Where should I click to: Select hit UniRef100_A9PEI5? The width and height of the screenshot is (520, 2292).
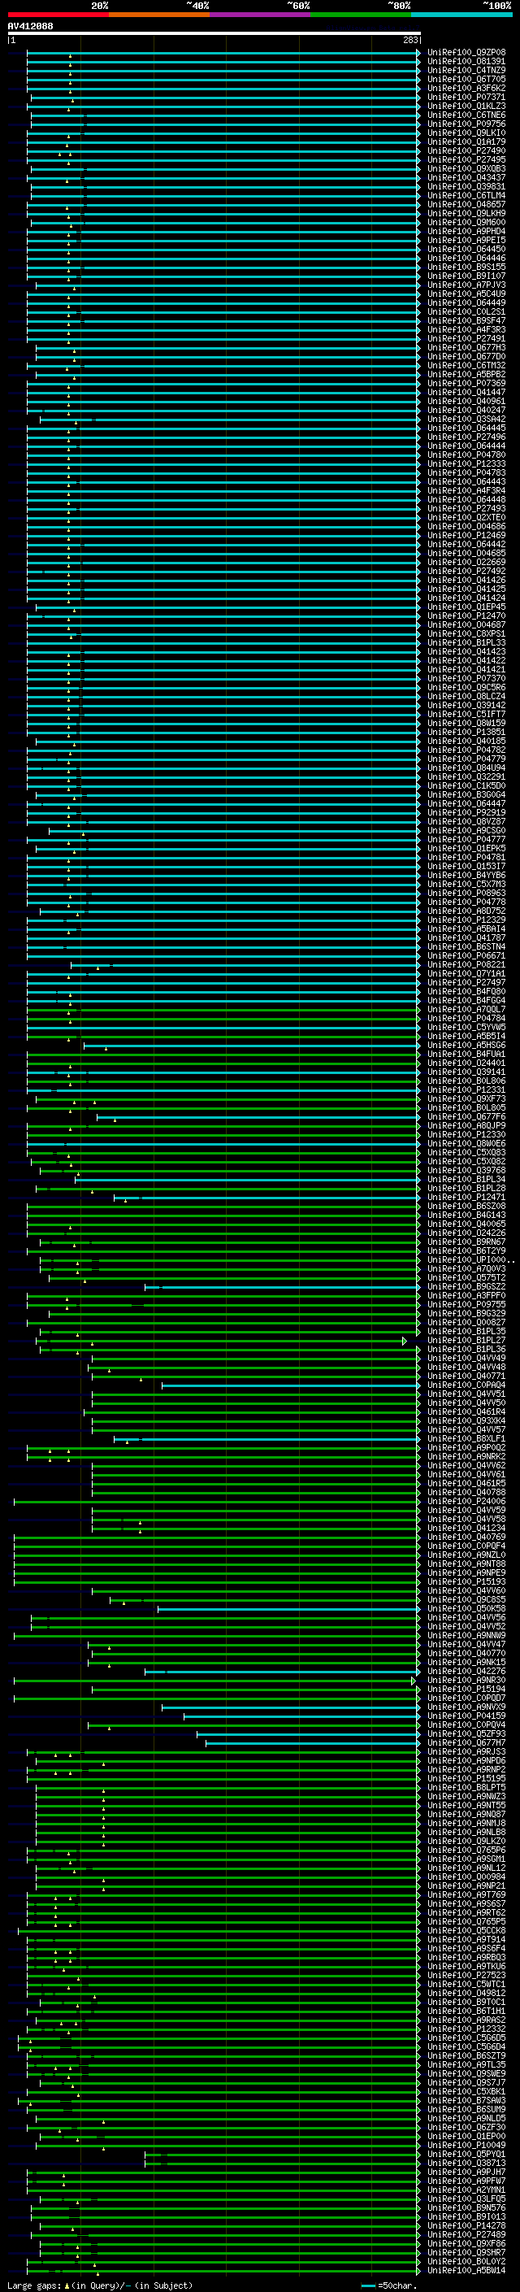(466, 240)
